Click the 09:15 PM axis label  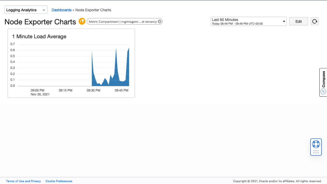[x=66, y=90]
